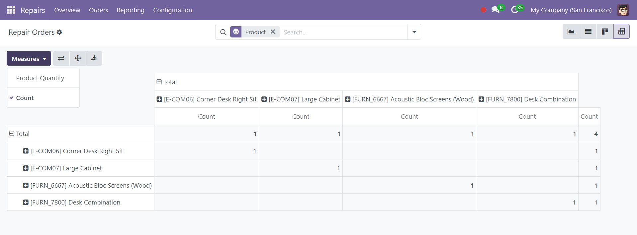637x235 pixels.
Task: Open the Orders menu
Action: click(99, 10)
